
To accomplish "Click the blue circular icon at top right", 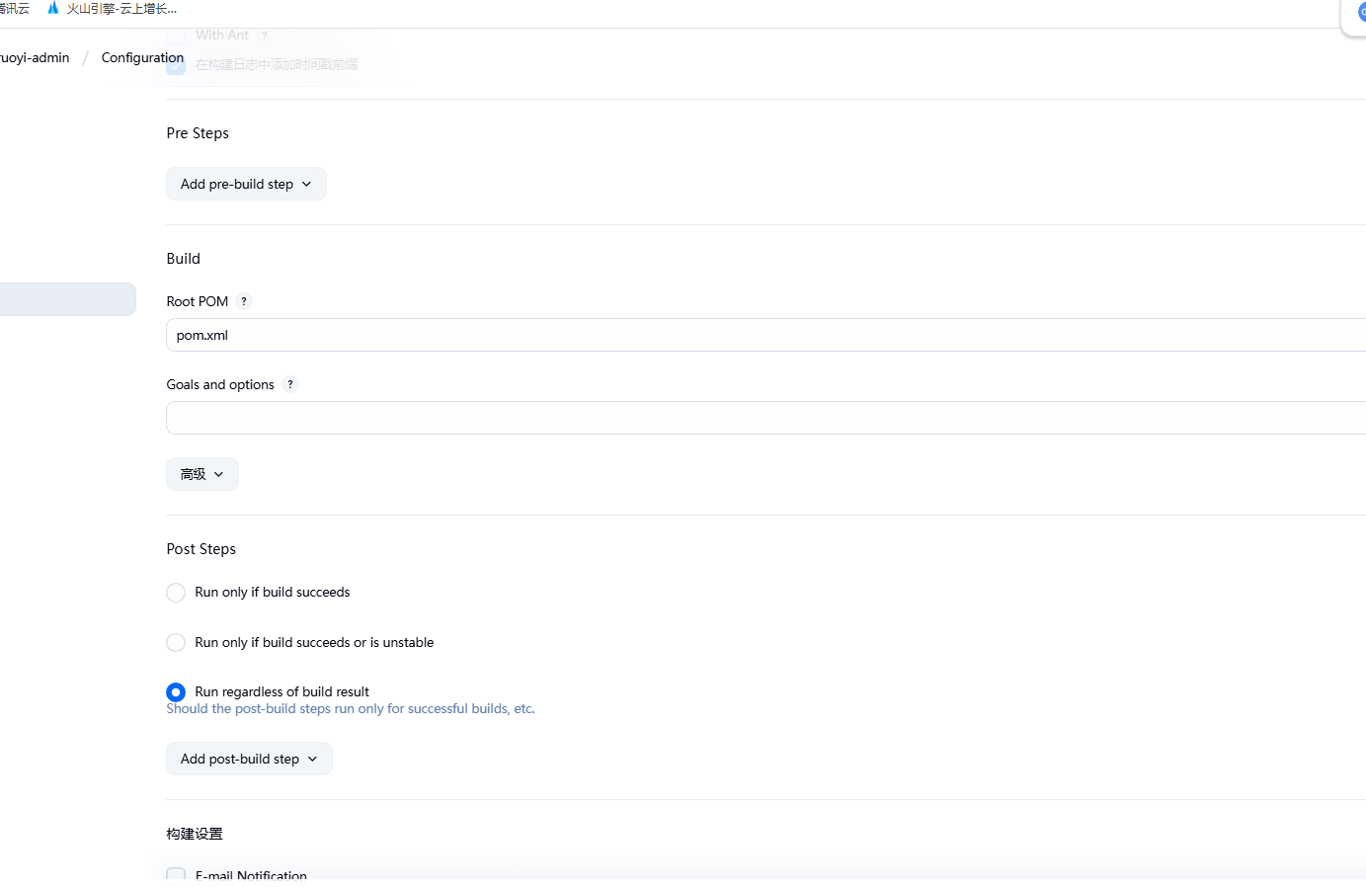I will click(x=1360, y=13).
